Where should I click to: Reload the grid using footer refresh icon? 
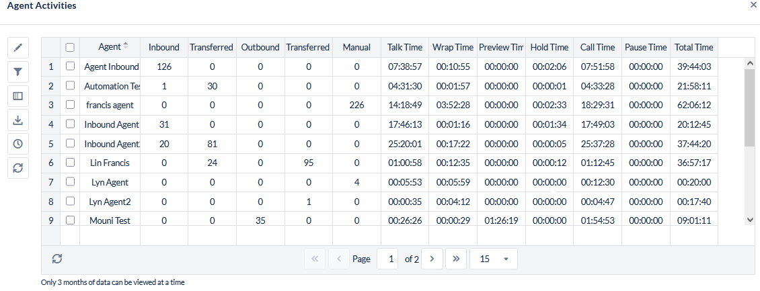tap(57, 259)
